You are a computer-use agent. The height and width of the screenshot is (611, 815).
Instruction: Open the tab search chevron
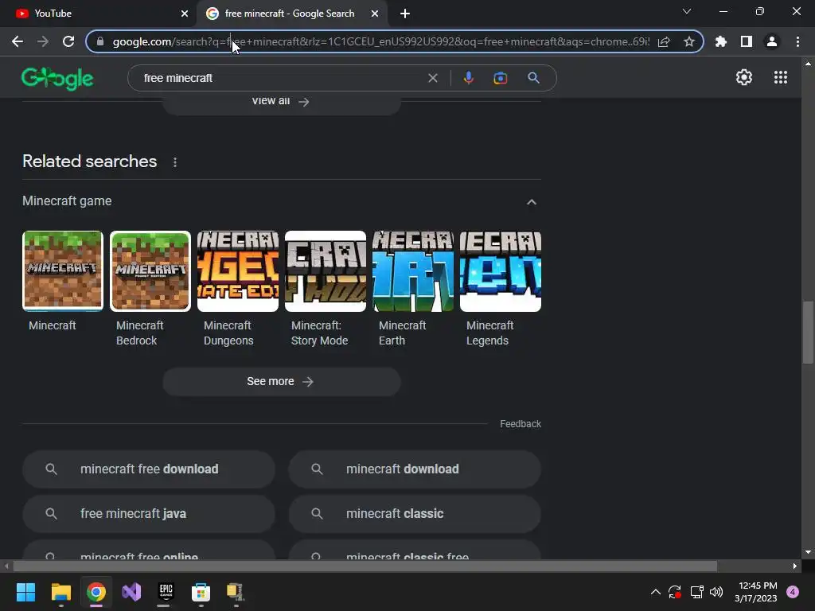tap(687, 11)
